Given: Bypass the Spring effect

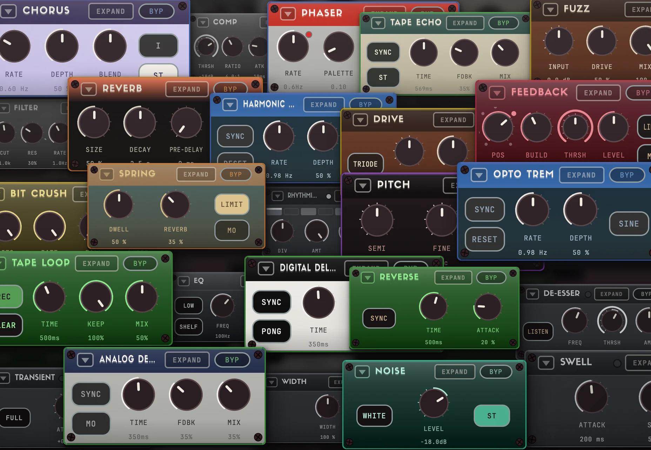Looking at the screenshot, I should tap(236, 174).
